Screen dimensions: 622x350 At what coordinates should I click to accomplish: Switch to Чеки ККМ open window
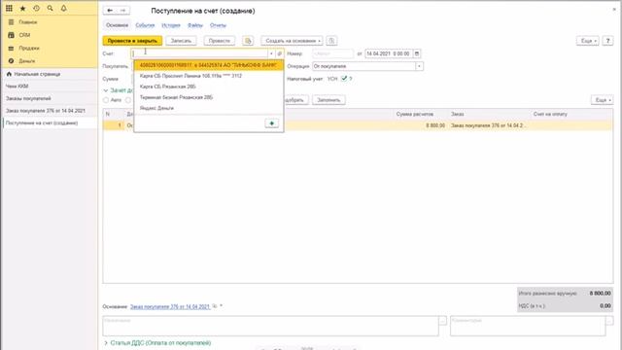coord(17,87)
